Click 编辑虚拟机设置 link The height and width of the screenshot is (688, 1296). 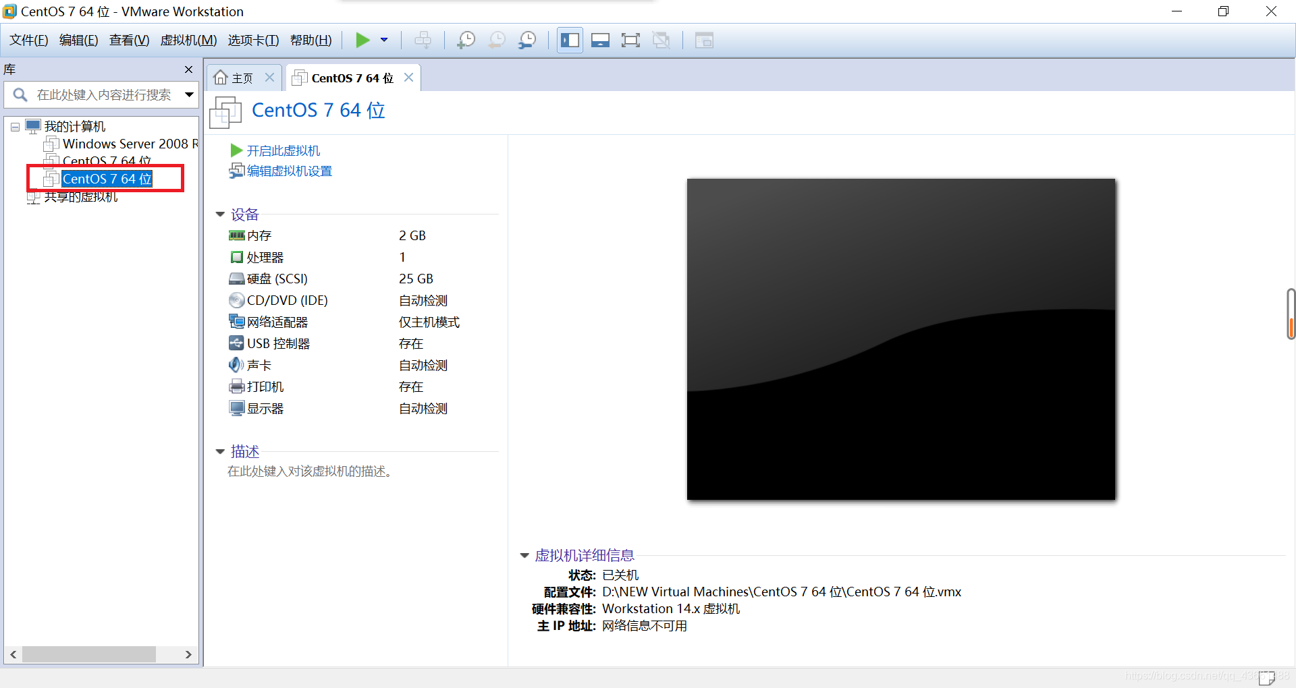click(289, 171)
